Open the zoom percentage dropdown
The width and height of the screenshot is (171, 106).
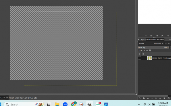[x=7, y=97]
